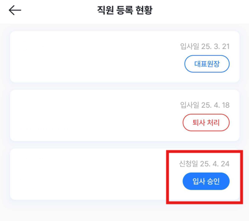Approve hire with the 입사 승인 button
The height and width of the screenshot is (221, 249).
click(206, 181)
